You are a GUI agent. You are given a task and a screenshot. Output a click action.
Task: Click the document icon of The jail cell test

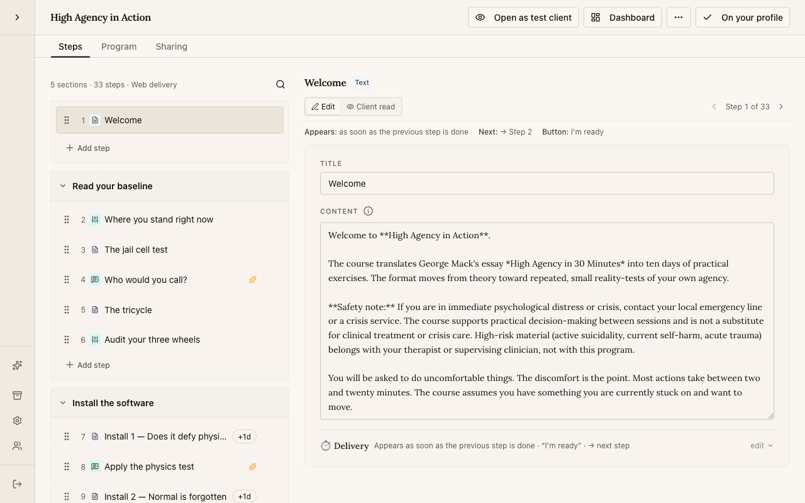pyautogui.click(x=95, y=250)
